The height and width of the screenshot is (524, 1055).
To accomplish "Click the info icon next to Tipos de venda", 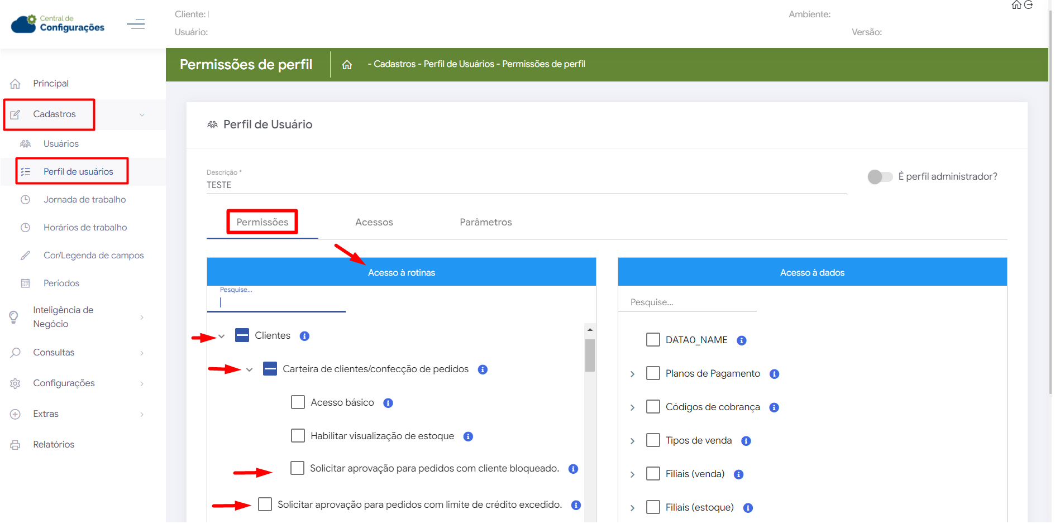I will click(x=746, y=441).
